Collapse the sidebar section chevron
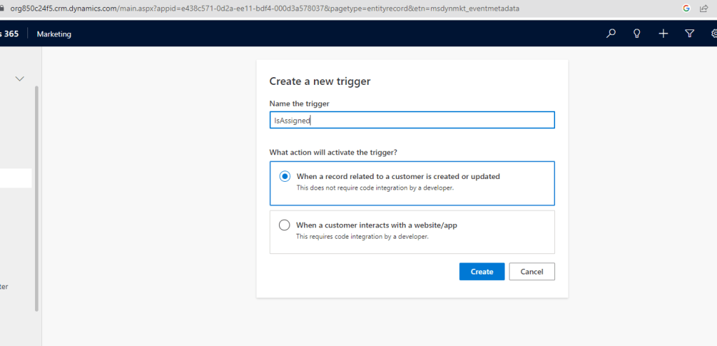 [20, 79]
